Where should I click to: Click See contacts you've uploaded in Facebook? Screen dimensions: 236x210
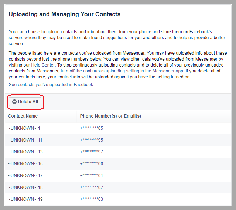point(51,84)
